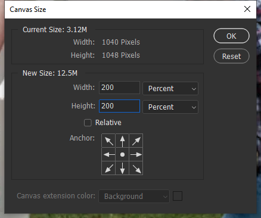Click the 'Canvas extension color:' label
This screenshot has height=218, width=261.
[56, 196]
